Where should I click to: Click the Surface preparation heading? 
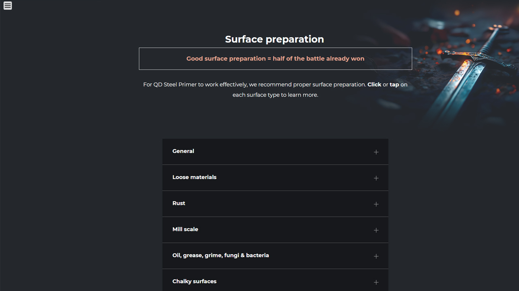[275, 39]
